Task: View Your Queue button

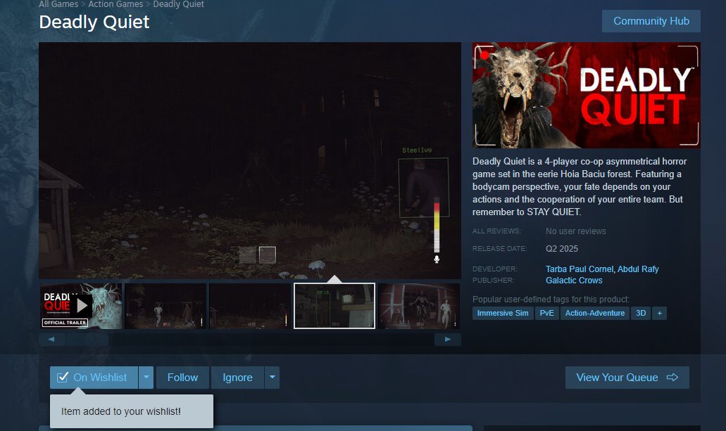Action: point(627,378)
